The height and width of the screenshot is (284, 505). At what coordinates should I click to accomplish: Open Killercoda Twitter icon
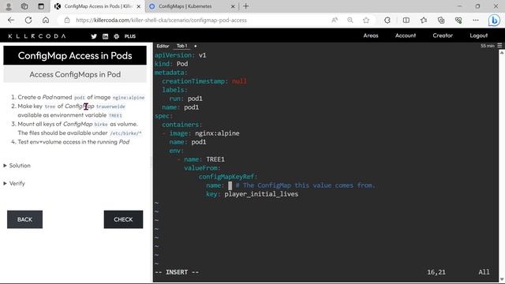tap(94, 36)
